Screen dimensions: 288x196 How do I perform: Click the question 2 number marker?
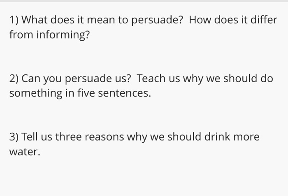(x=14, y=78)
